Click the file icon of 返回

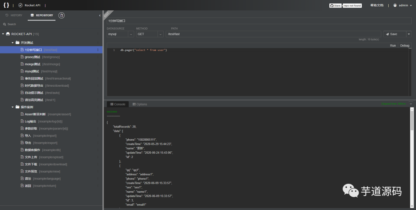22,186
